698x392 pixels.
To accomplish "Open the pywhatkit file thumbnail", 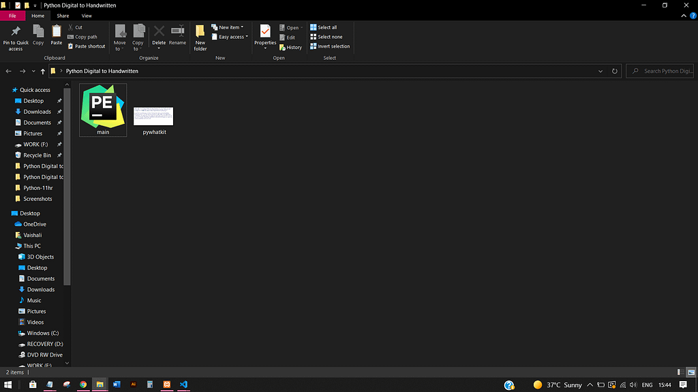I will [153, 116].
